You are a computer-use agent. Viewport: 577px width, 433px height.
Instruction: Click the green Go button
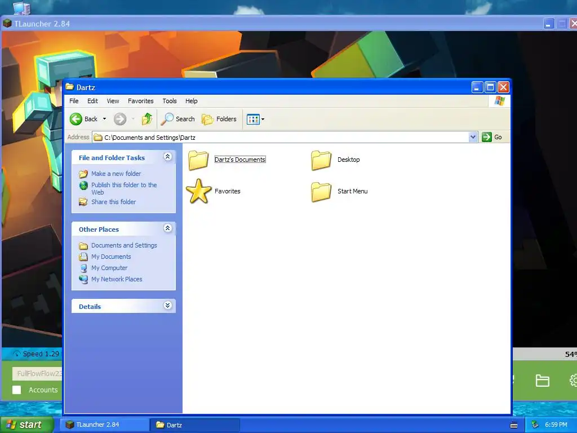tap(491, 137)
